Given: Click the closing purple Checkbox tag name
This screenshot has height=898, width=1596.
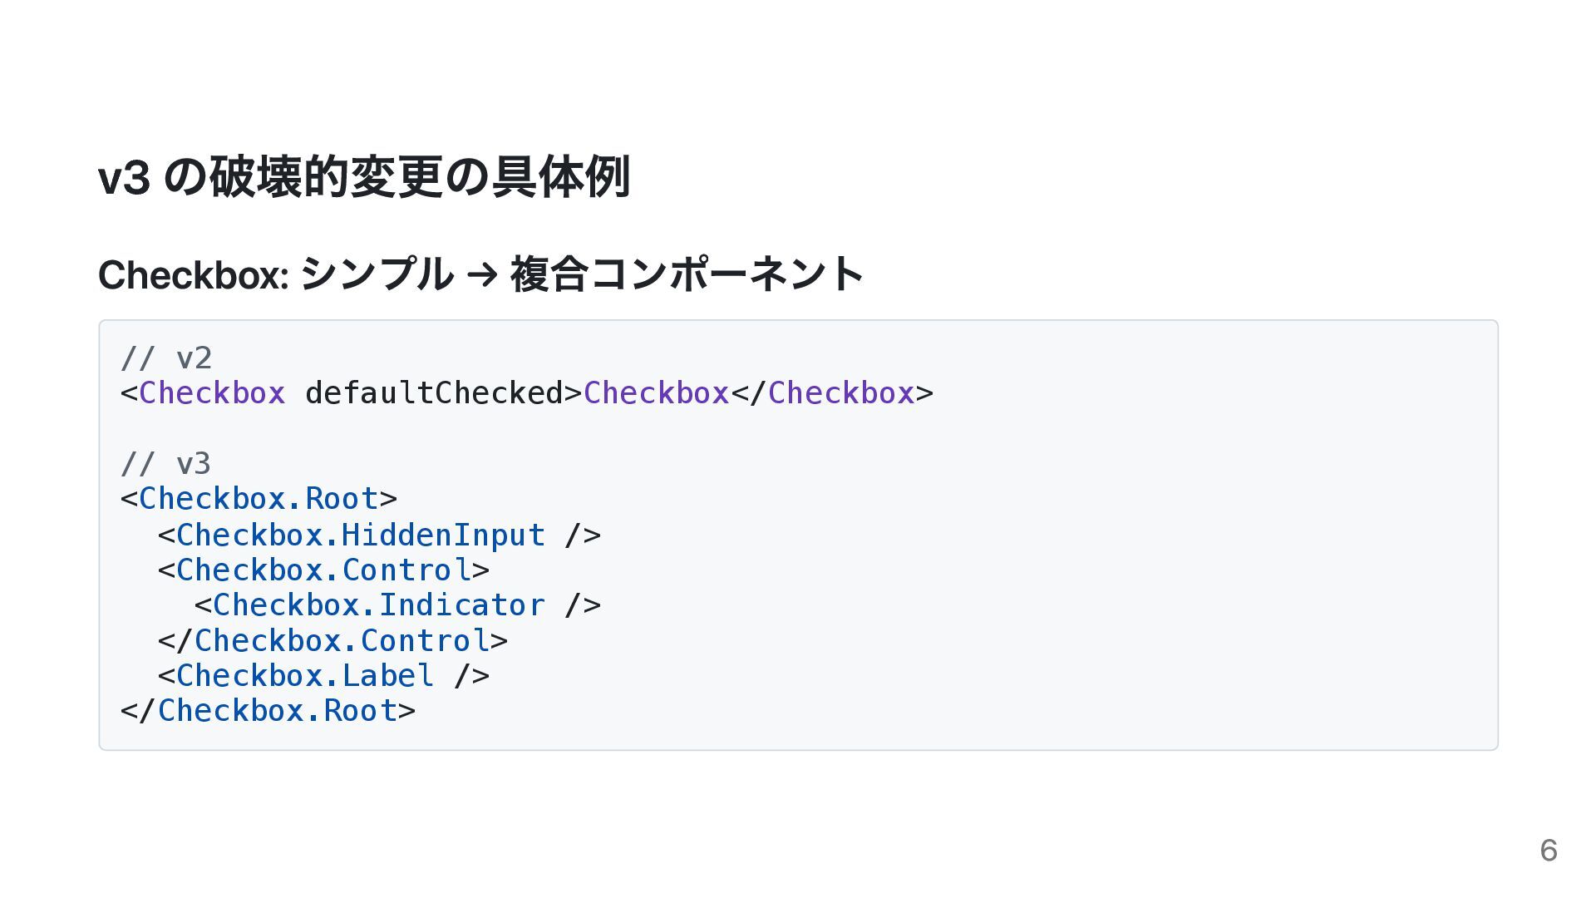Looking at the screenshot, I should pyautogui.click(x=840, y=393).
